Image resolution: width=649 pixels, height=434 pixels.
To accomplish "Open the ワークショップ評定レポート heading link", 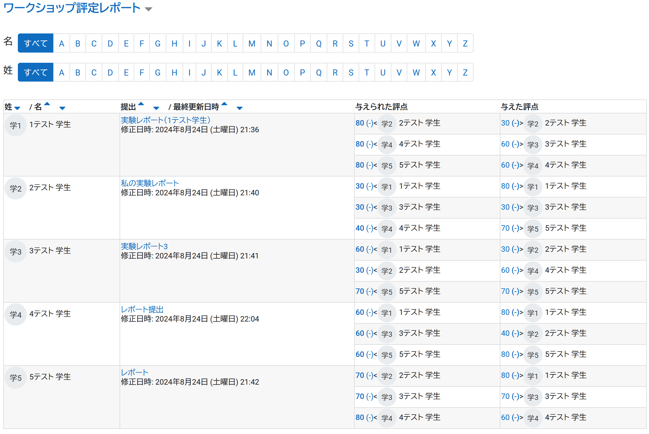I will [72, 8].
